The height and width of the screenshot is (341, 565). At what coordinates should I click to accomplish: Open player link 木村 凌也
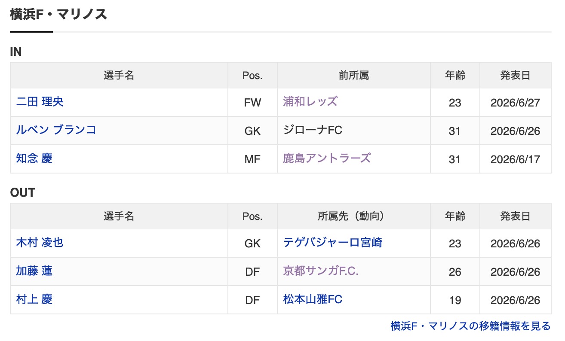pyautogui.click(x=40, y=243)
